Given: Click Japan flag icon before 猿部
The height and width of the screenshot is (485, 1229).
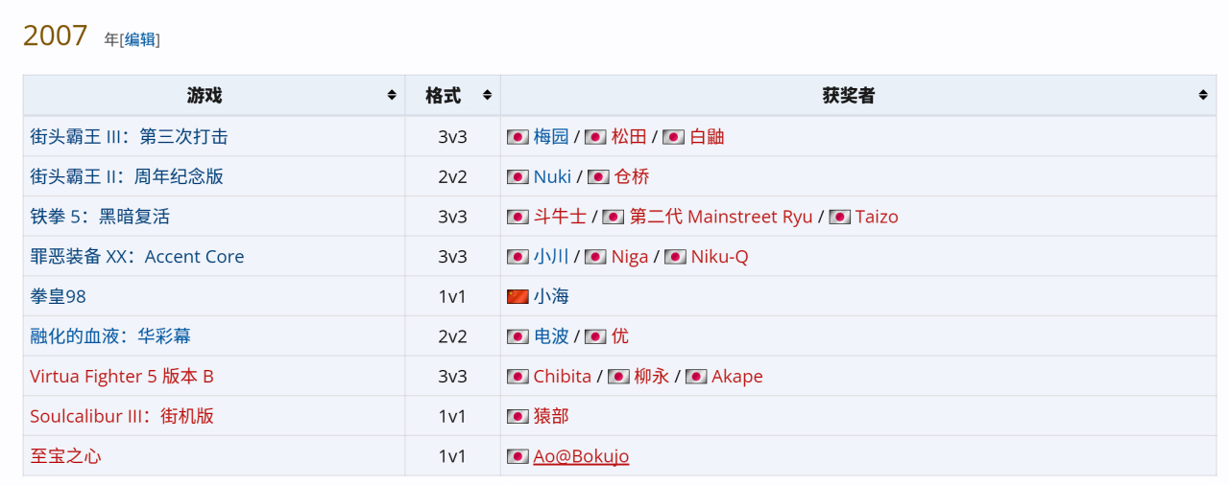Looking at the screenshot, I should (518, 416).
